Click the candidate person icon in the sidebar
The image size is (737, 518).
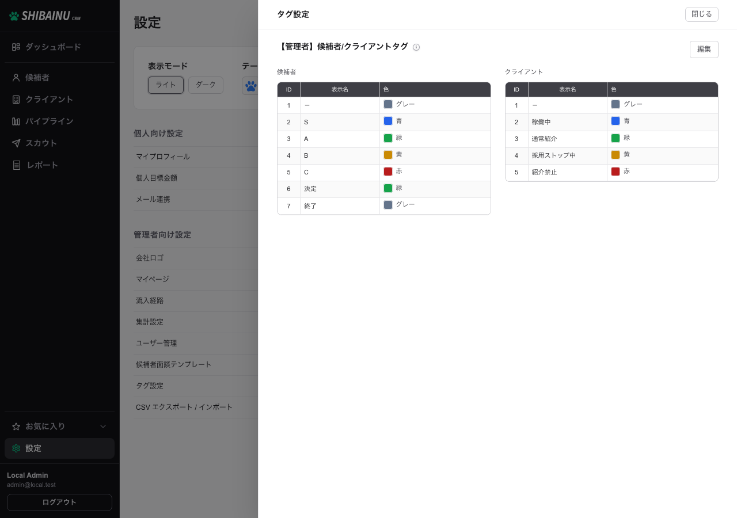pyautogui.click(x=16, y=78)
